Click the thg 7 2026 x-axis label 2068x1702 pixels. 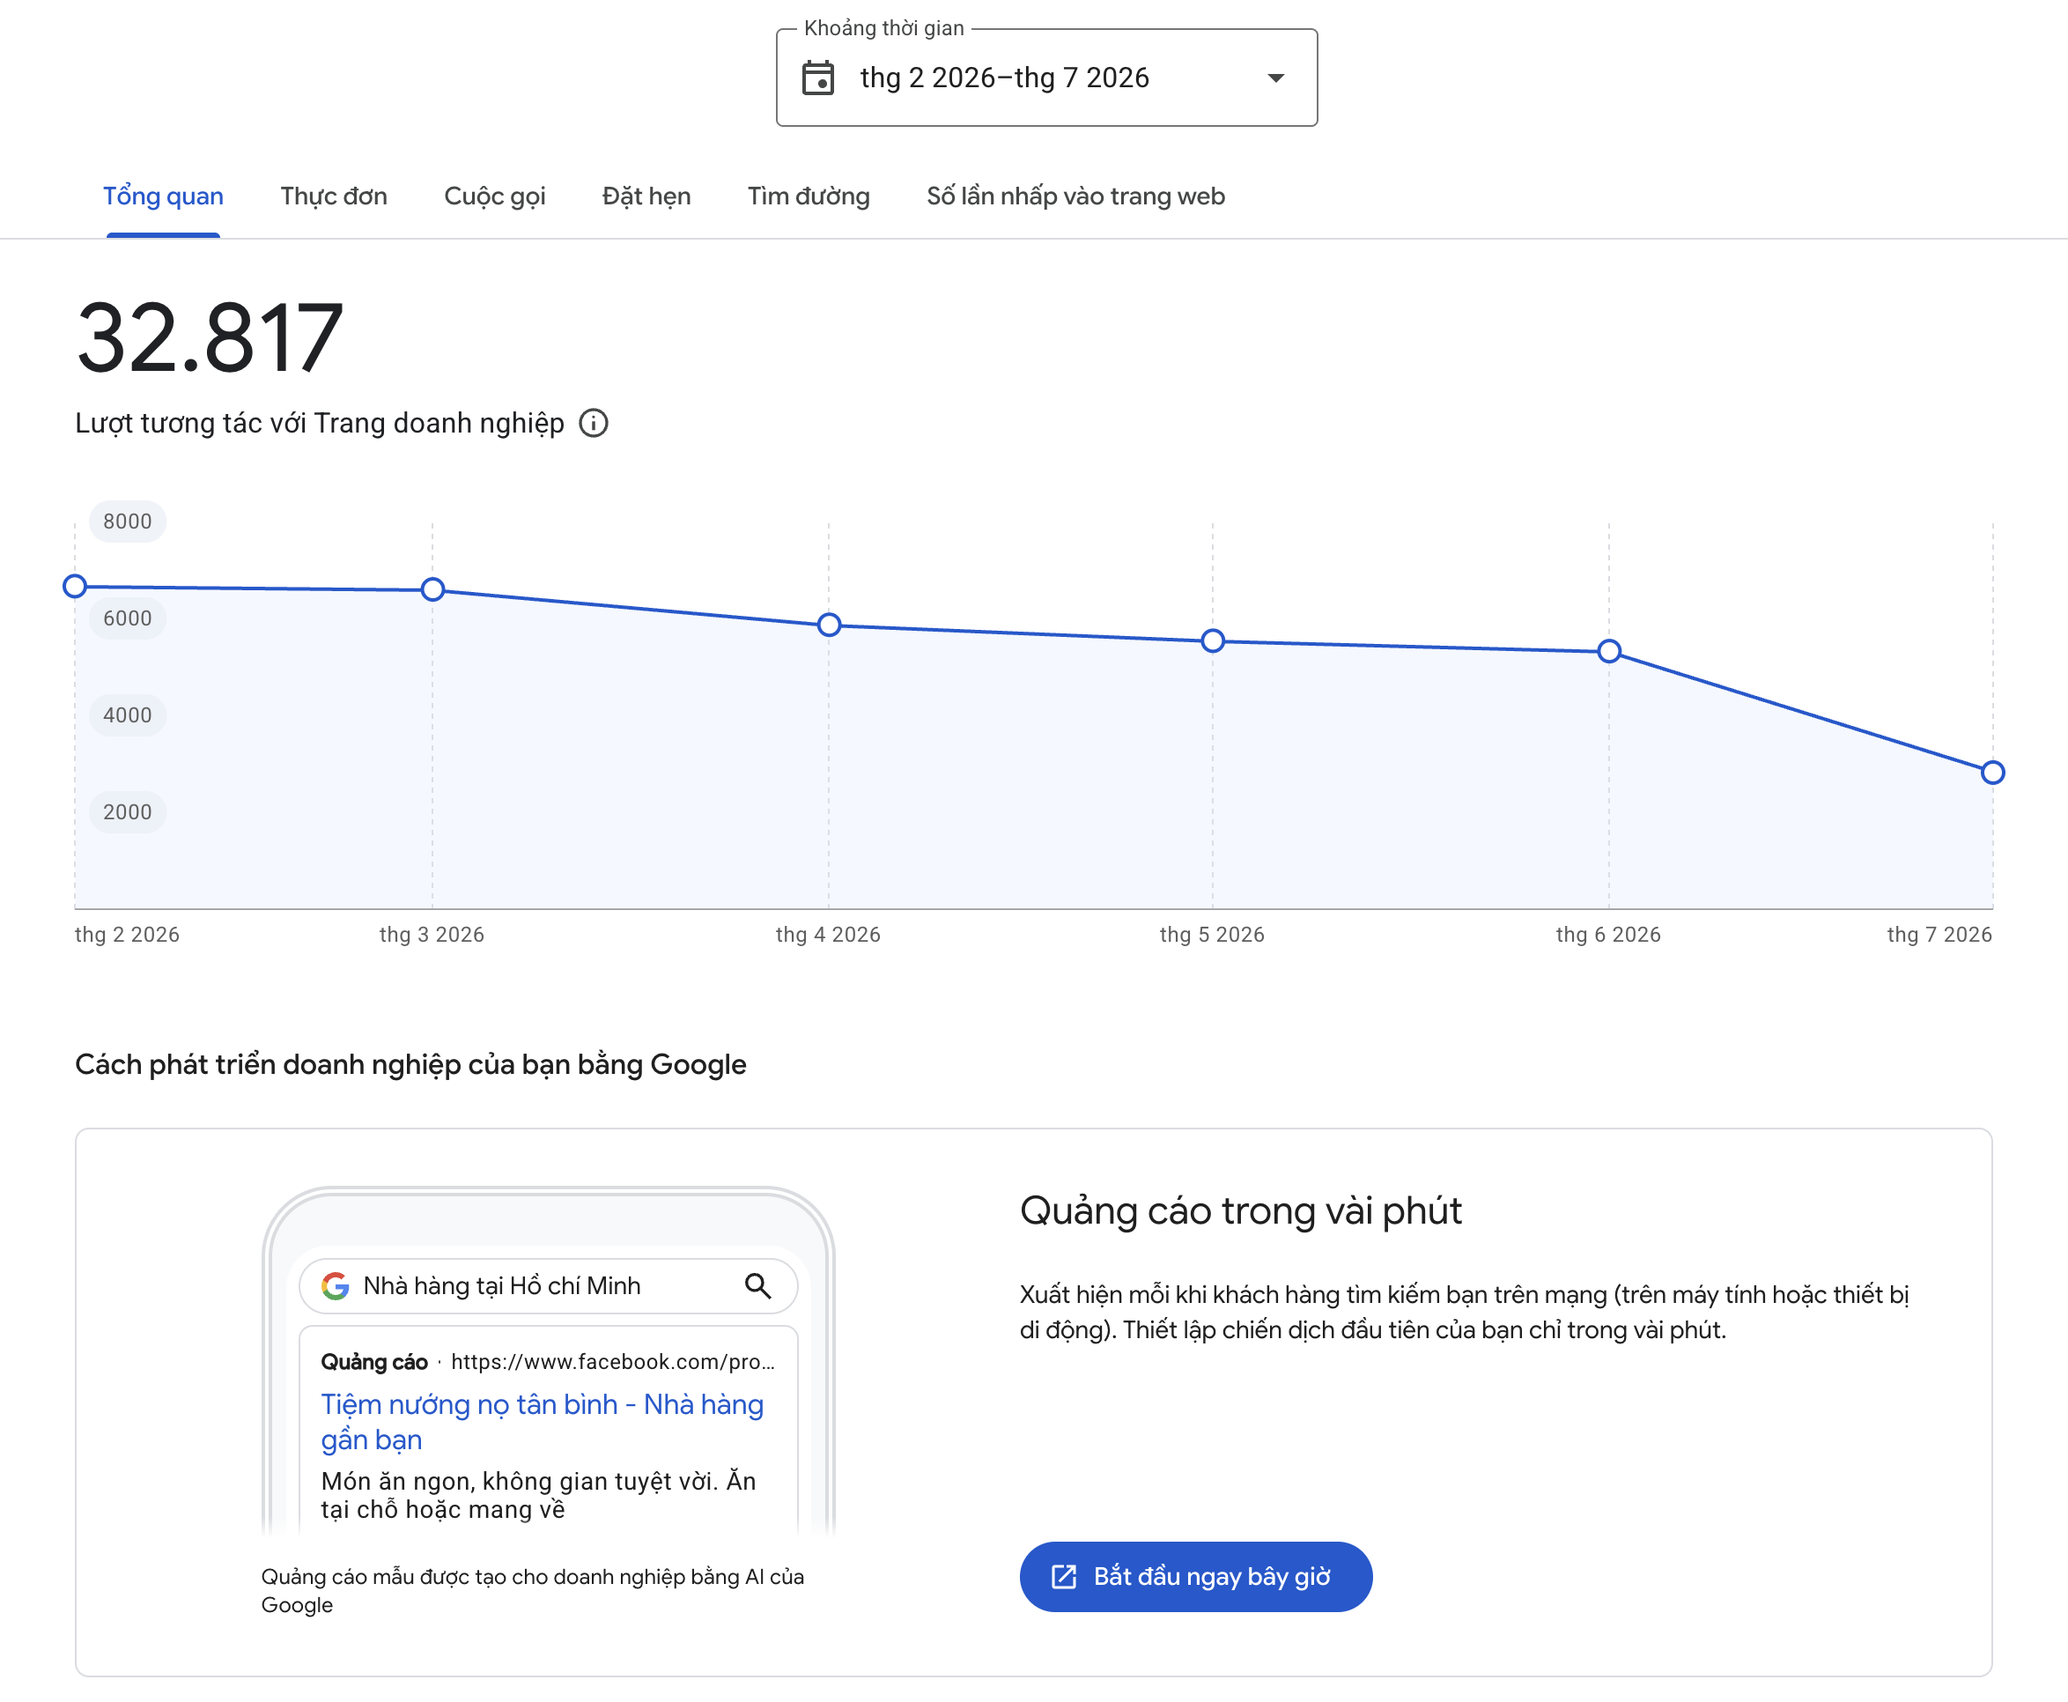click(1939, 935)
